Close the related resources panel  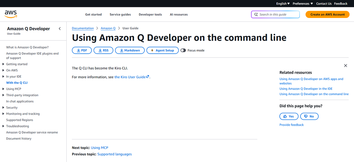[345, 65]
